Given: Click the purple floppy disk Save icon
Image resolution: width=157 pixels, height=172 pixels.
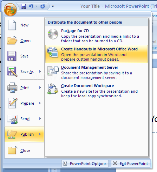Looking at the screenshot, I should 12,56.
